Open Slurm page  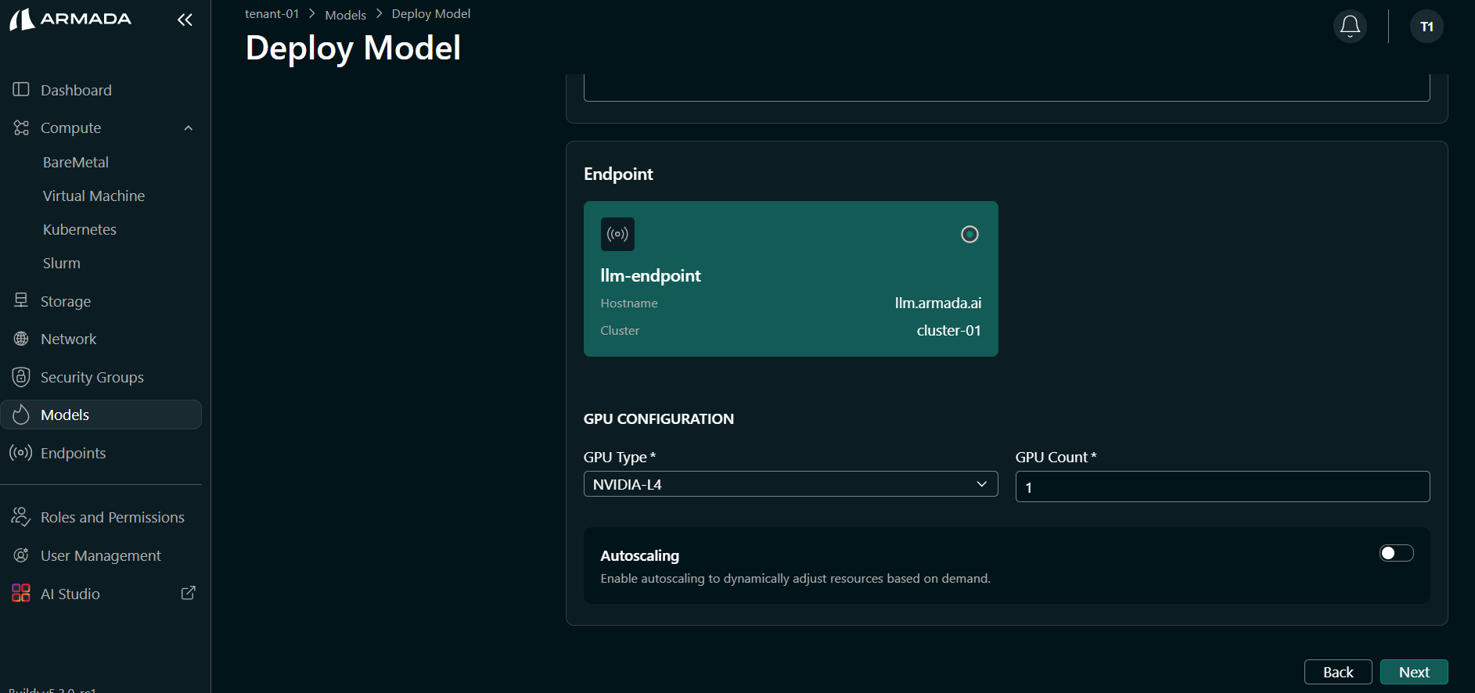[x=62, y=263]
